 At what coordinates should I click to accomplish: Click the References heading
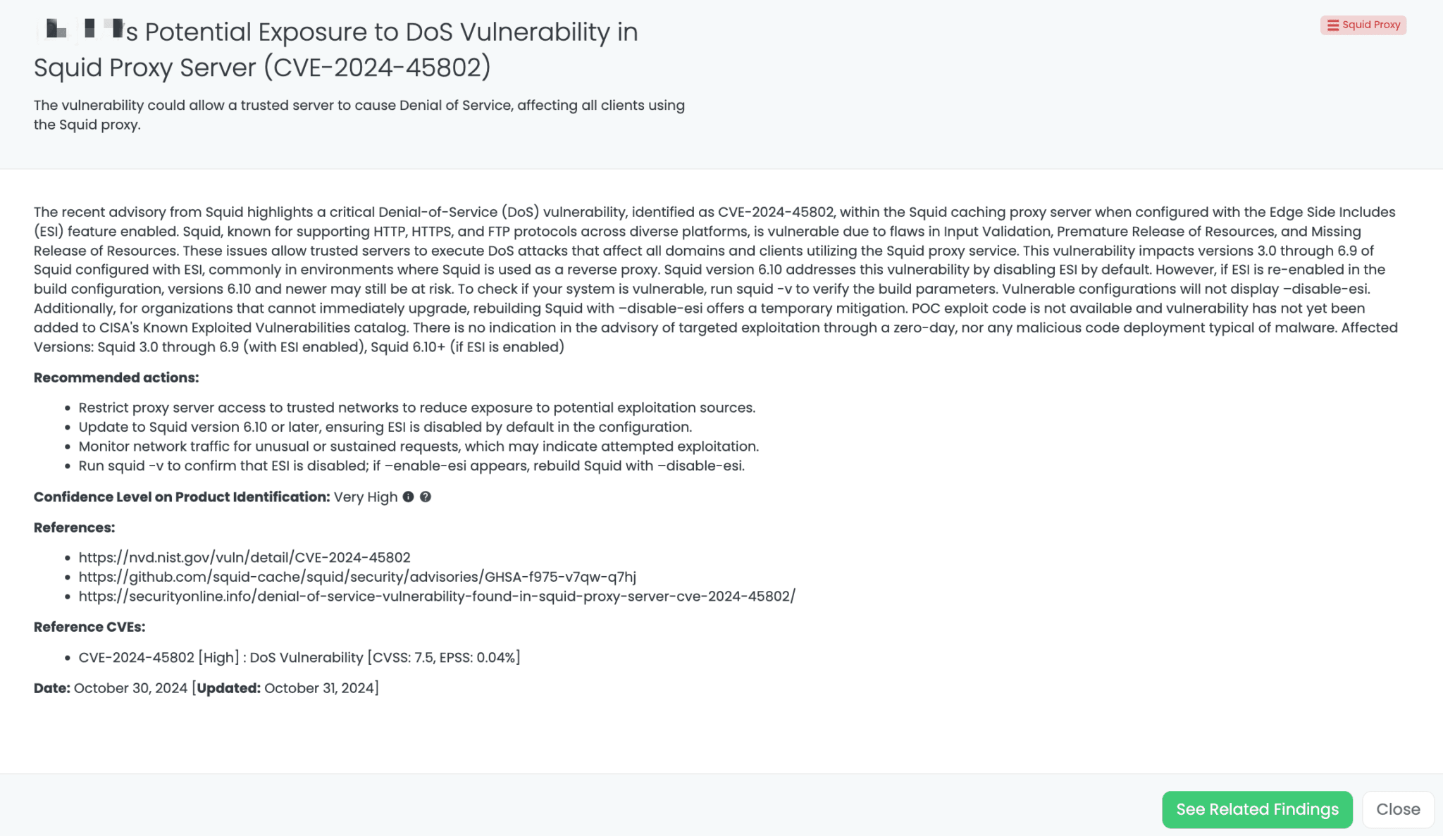(x=74, y=528)
